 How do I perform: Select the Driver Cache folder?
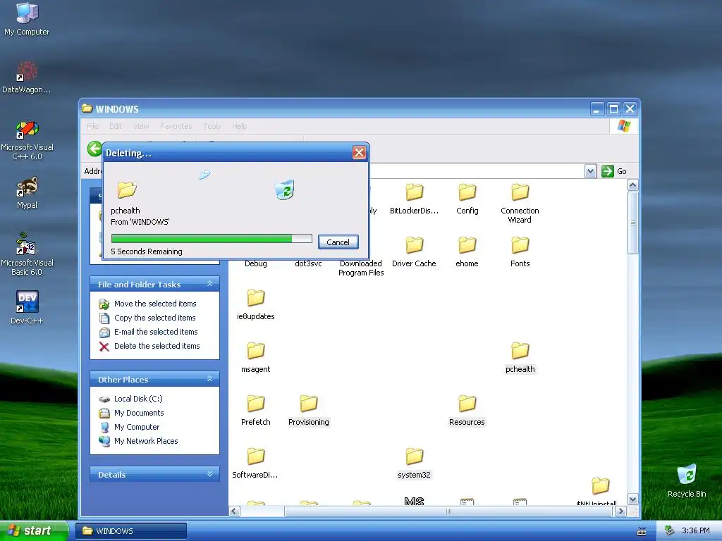[414, 252]
